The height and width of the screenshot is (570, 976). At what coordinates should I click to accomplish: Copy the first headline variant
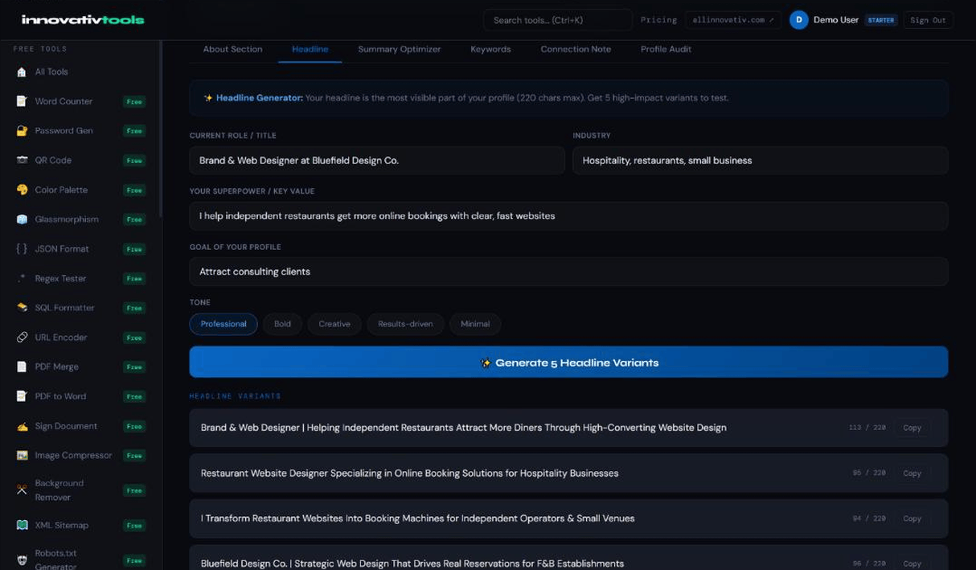[x=912, y=428]
